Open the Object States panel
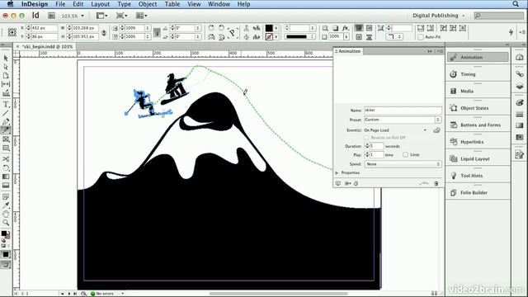This screenshot has height=297, width=528. 478,108
